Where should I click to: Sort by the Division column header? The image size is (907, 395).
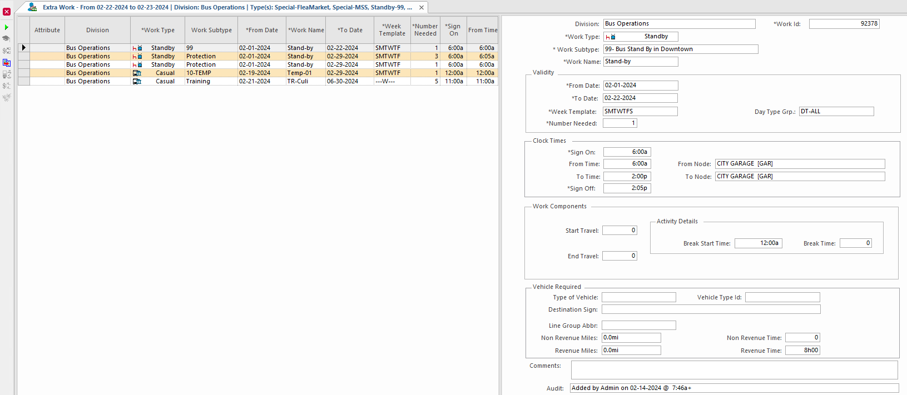[97, 30]
